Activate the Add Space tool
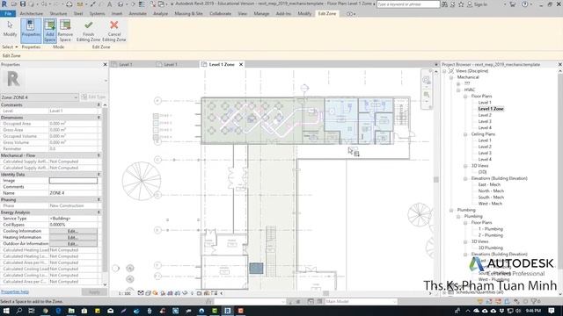Image resolution: width=563 pixels, height=316 pixels. click(x=49, y=31)
